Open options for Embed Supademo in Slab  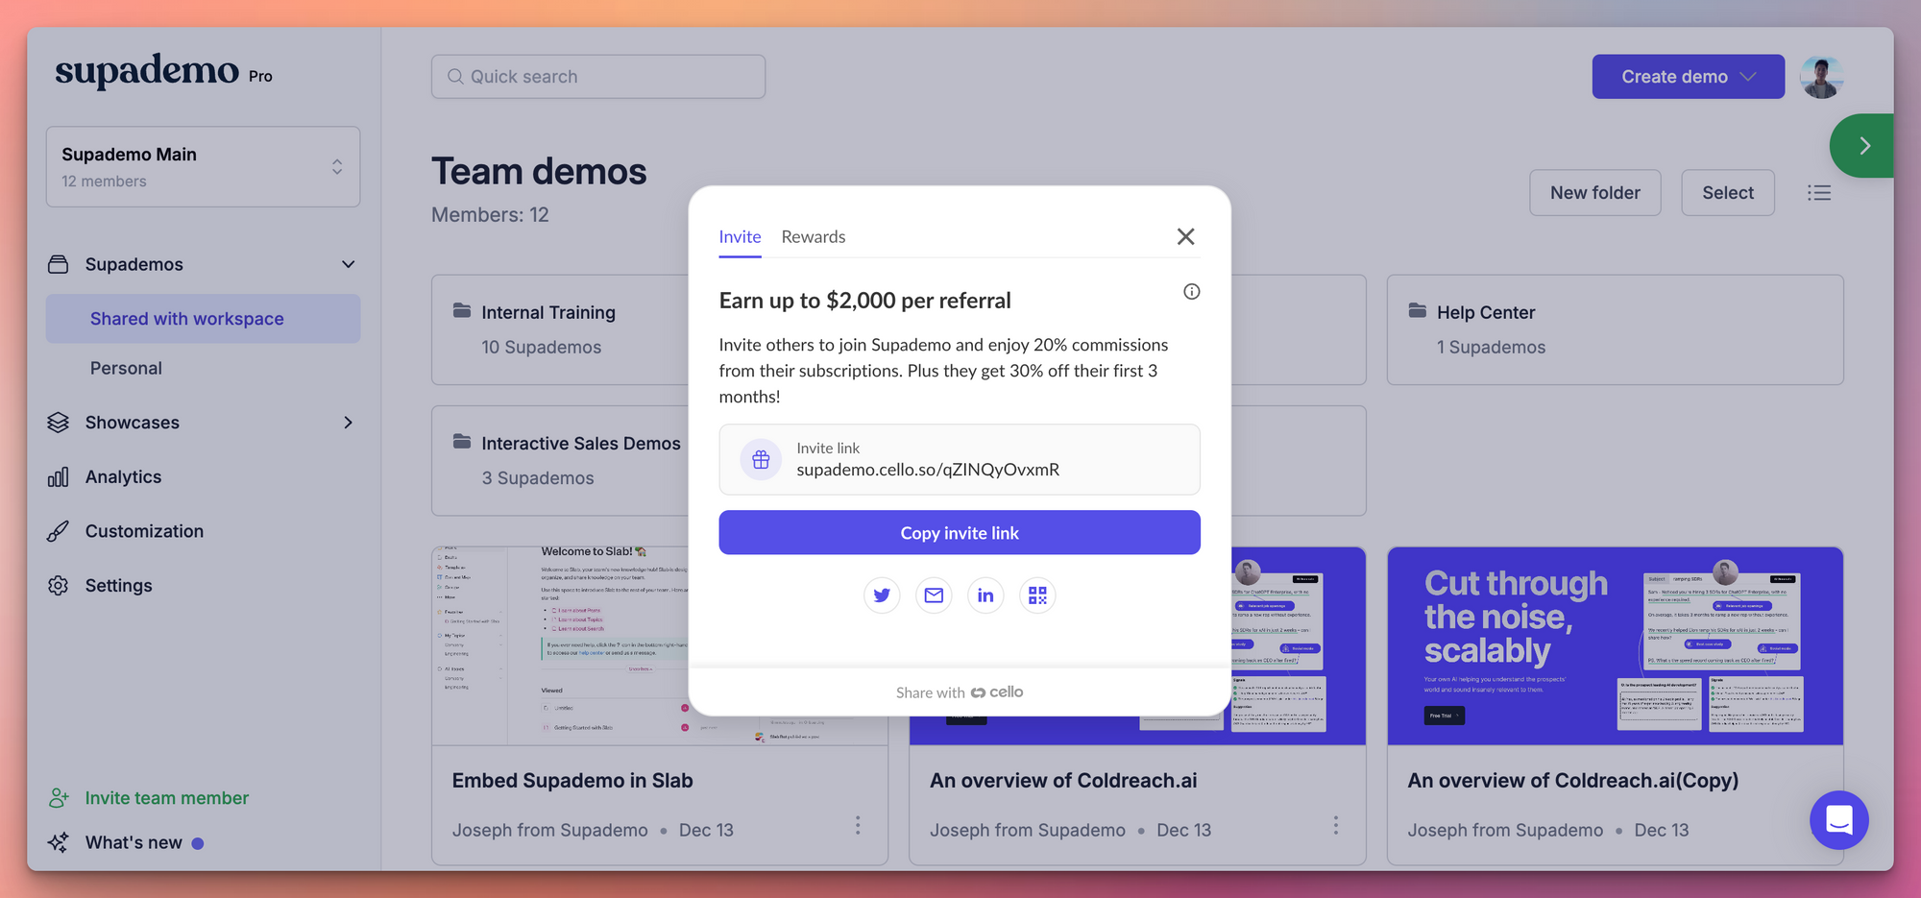858,826
